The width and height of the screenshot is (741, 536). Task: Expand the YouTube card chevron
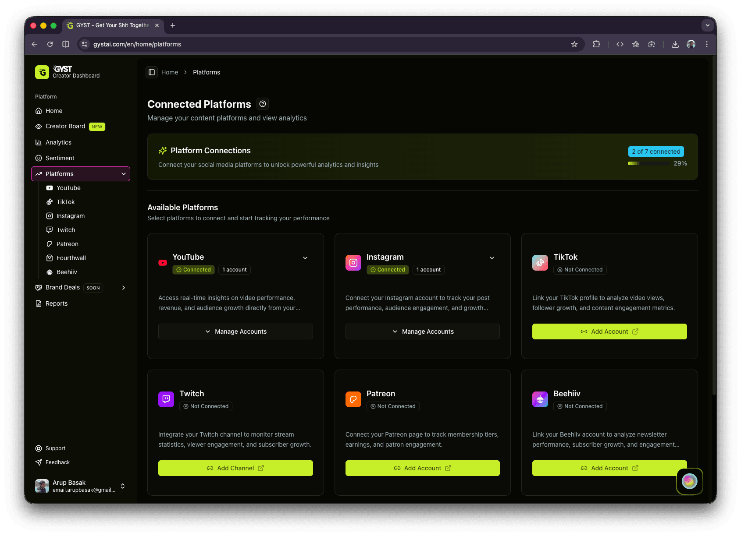[305, 258]
